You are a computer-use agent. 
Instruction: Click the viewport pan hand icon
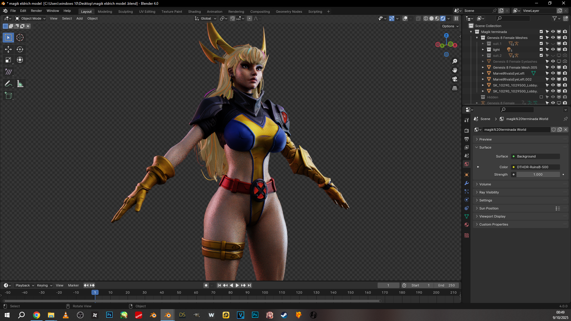pos(455,70)
